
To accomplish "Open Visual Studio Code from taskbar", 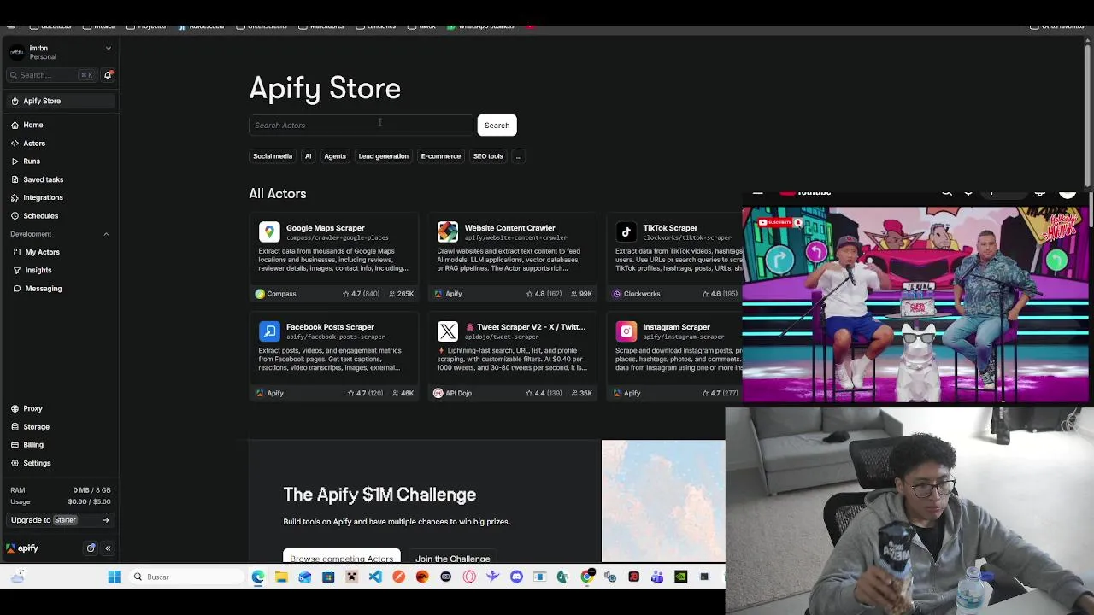I will click(x=375, y=577).
